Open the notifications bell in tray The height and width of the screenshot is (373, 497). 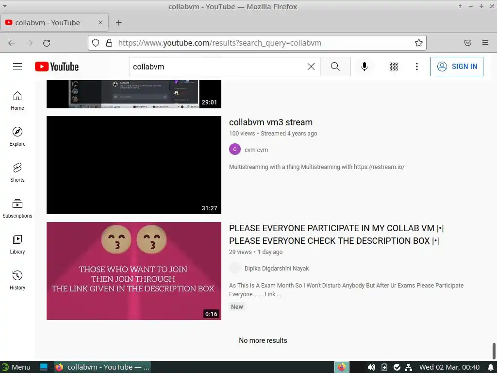pos(490,367)
